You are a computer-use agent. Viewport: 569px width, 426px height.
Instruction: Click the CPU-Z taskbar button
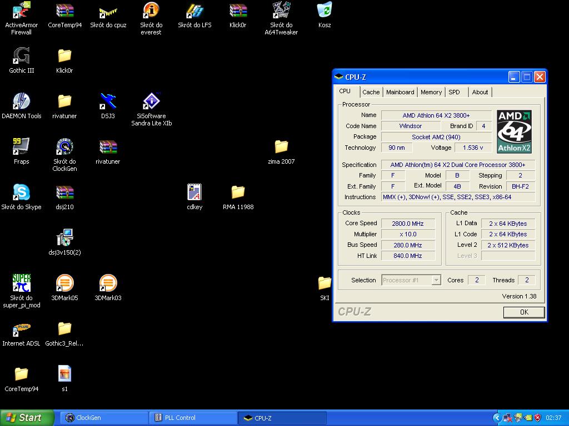tap(282, 418)
